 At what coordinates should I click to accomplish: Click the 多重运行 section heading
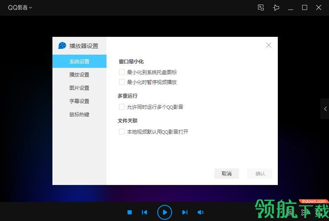click(128, 96)
